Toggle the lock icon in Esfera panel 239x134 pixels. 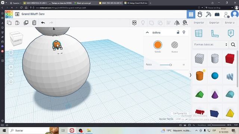tap(178, 32)
